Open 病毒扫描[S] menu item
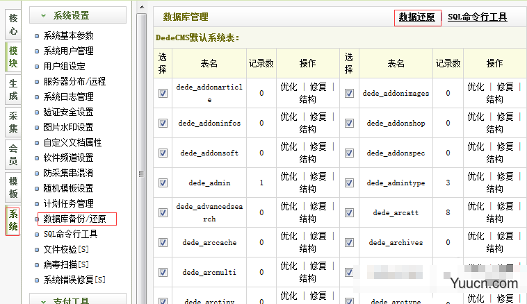The height and width of the screenshot is (304, 527). tap(66, 264)
